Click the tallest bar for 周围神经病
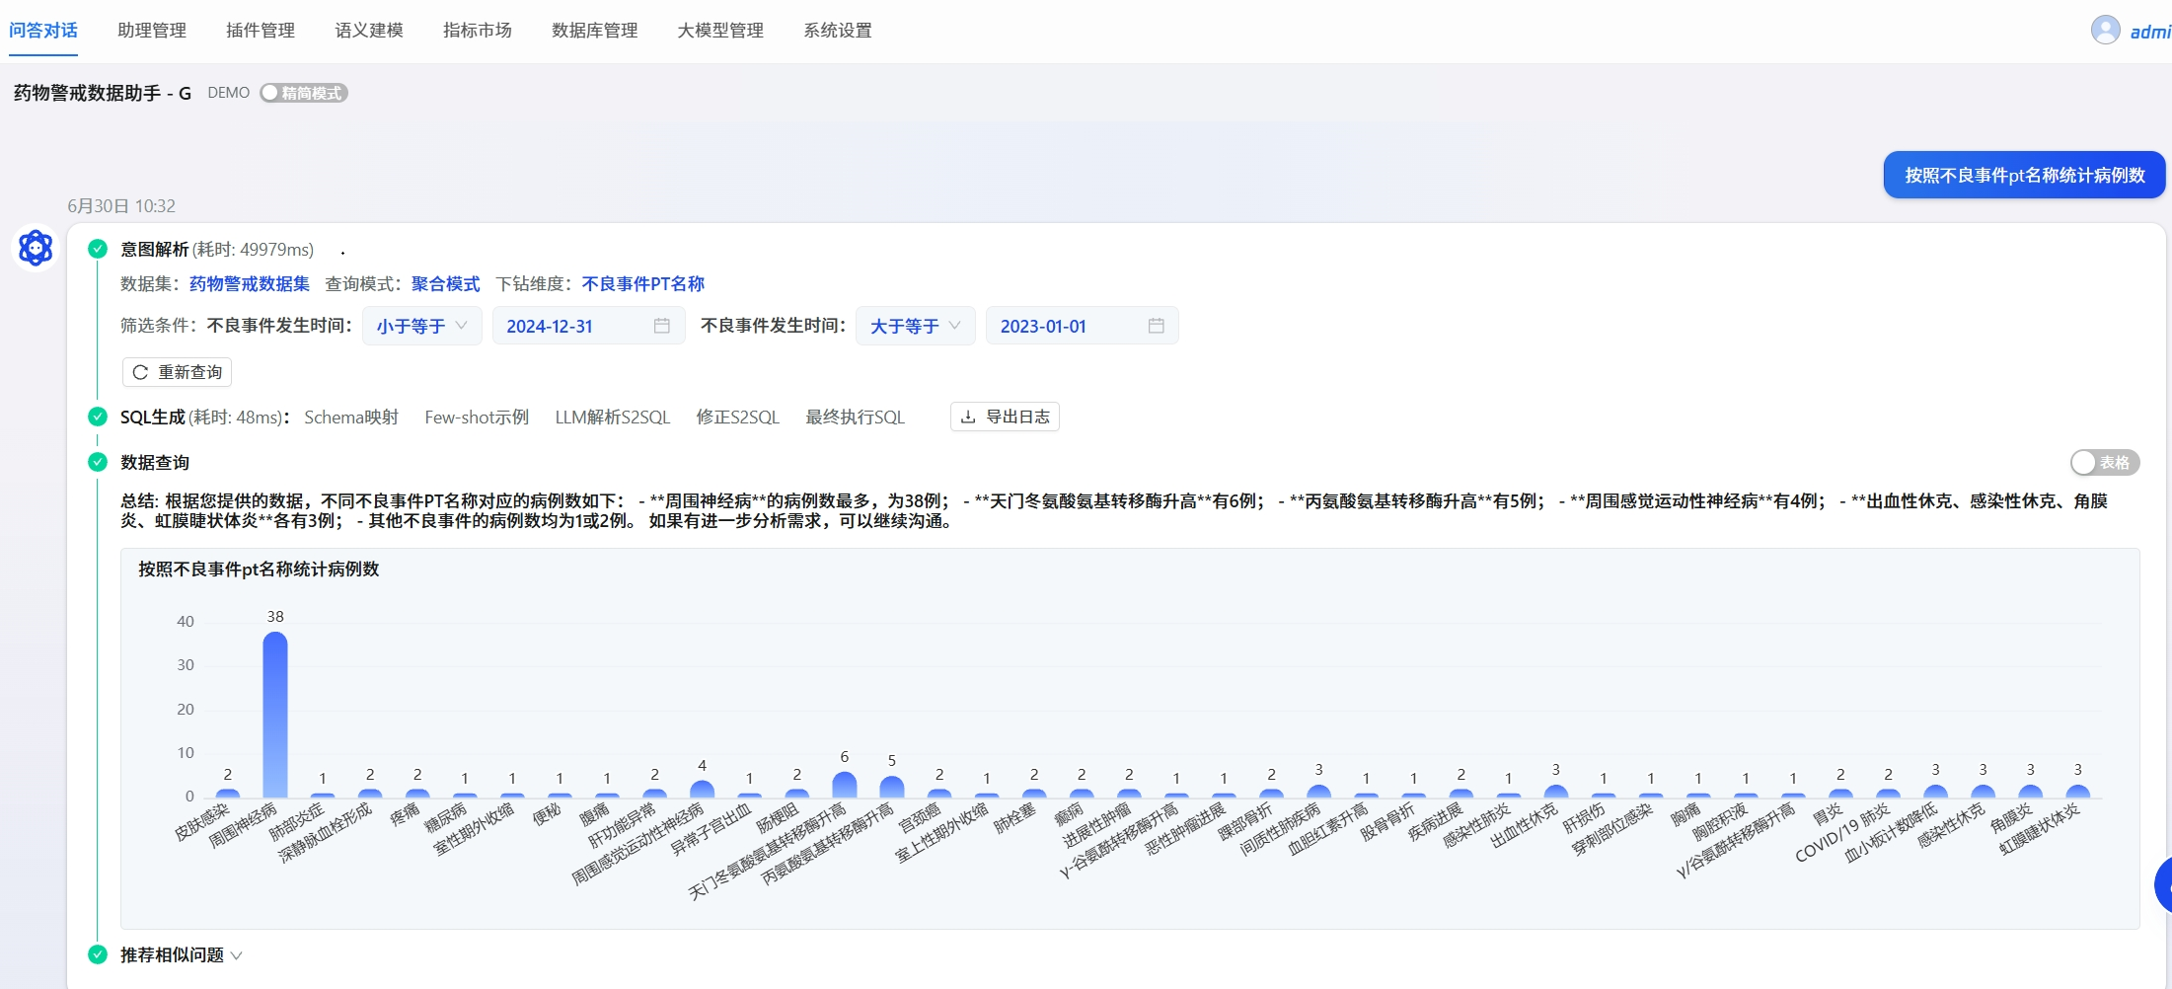 point(275,715)
